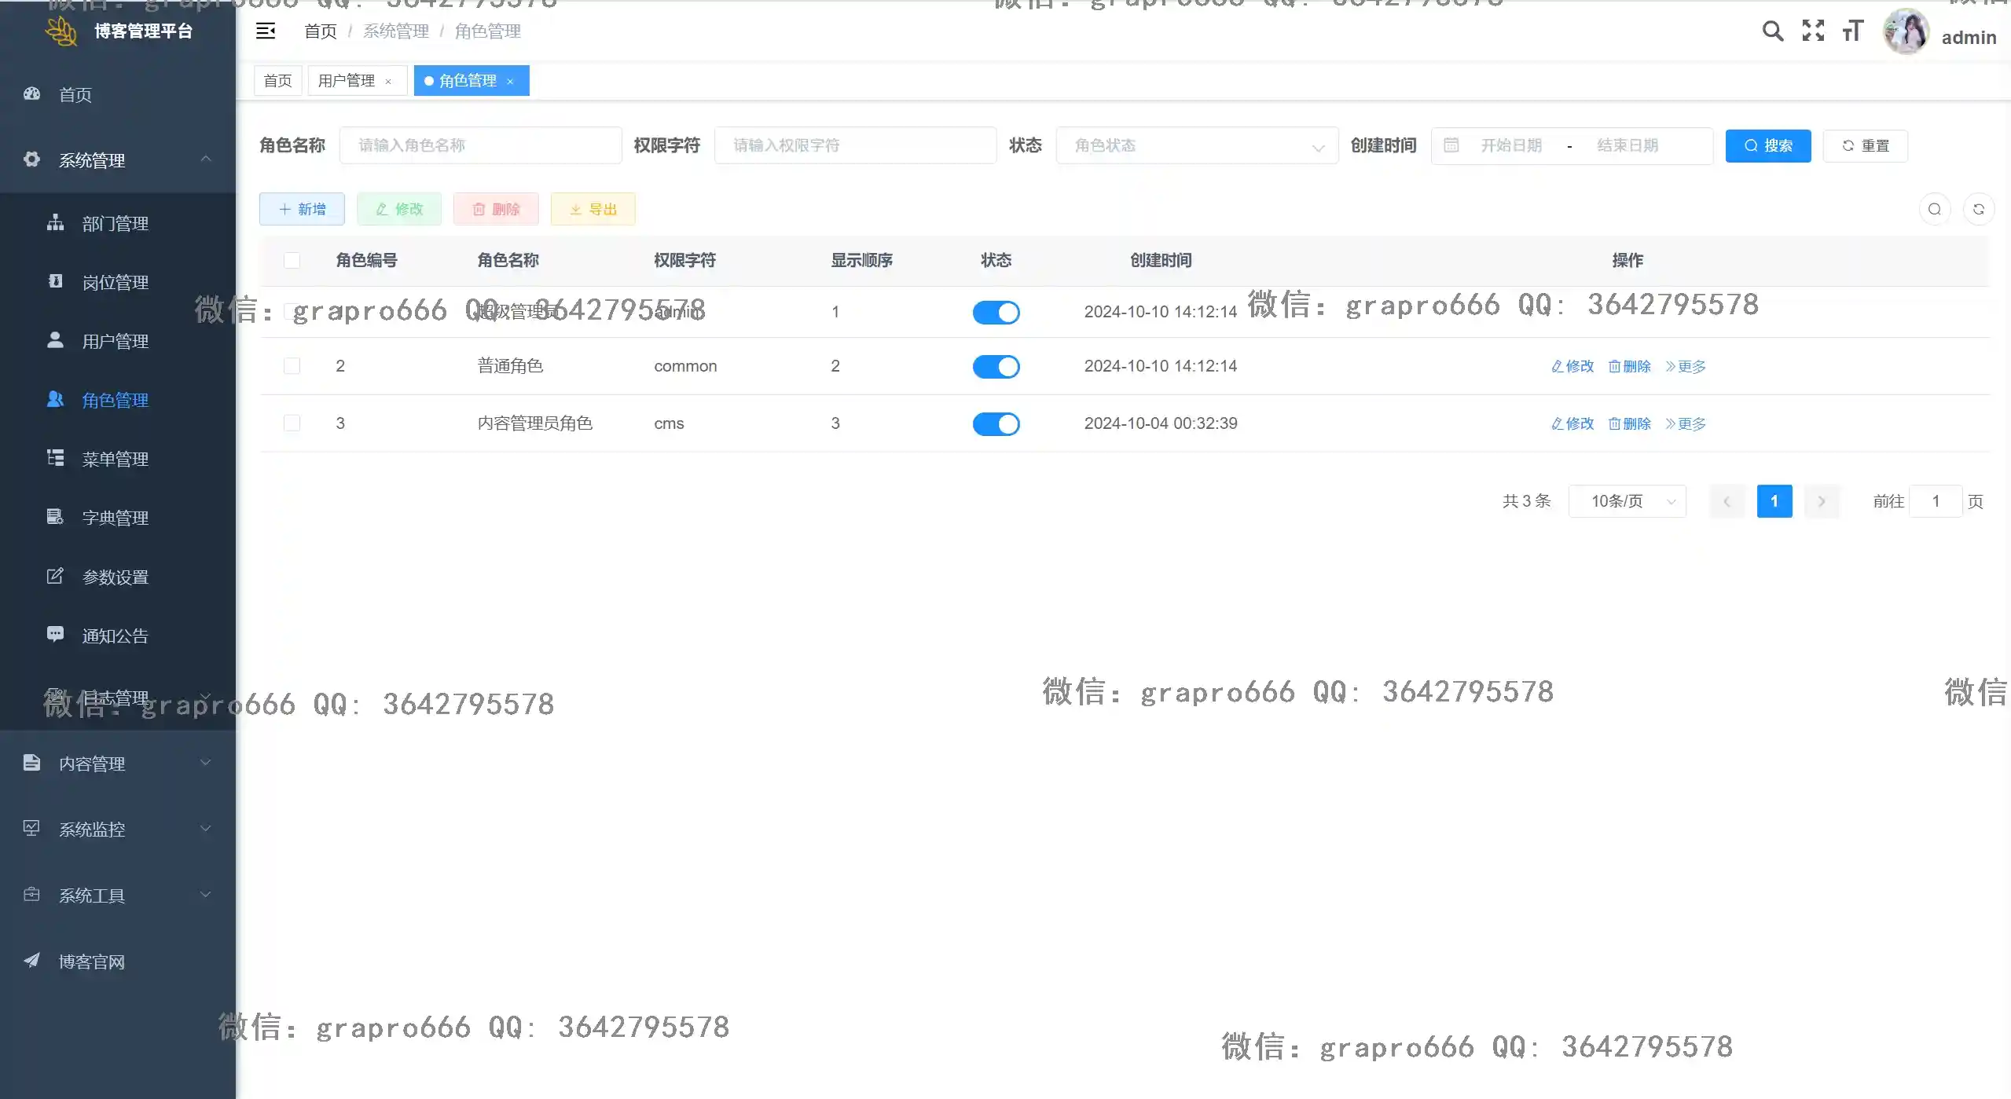Change page size via 10条/页 dropdown
2011x1099 pixels.
click(x=1627, y=500)
